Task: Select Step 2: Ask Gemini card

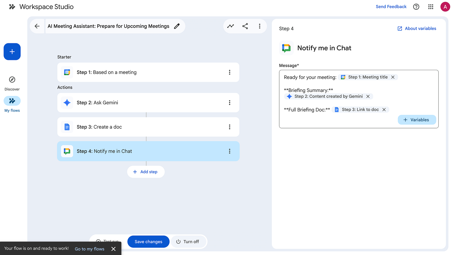Action: coord(148,103)
